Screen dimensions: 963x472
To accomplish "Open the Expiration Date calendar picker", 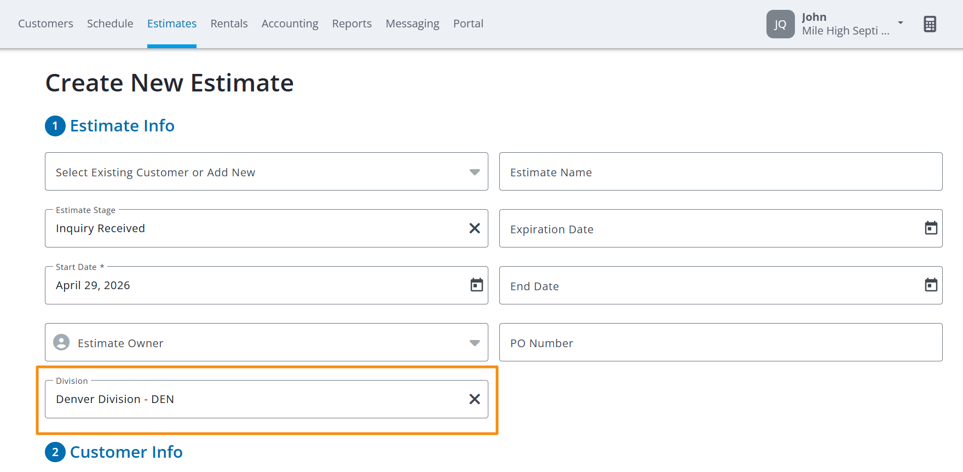I will [x=931, y=228].
